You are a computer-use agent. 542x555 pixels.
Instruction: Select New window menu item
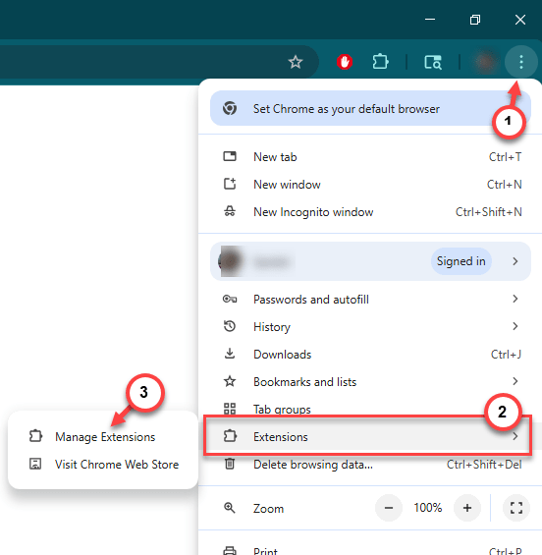[x=370, y=185]
